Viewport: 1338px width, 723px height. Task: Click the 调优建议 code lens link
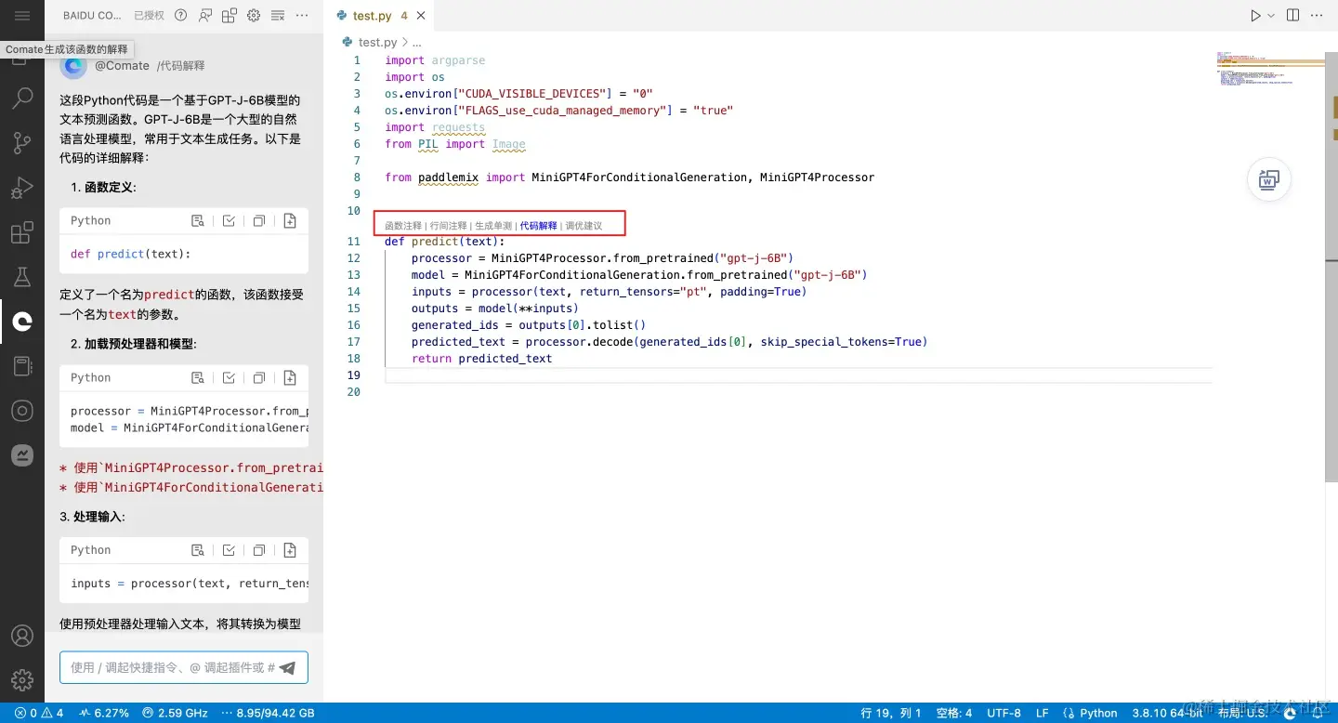[x=584, y=226]
